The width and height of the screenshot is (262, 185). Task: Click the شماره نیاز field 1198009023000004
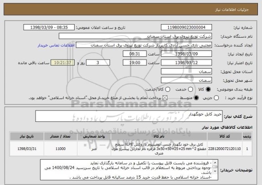click(186, 27)
